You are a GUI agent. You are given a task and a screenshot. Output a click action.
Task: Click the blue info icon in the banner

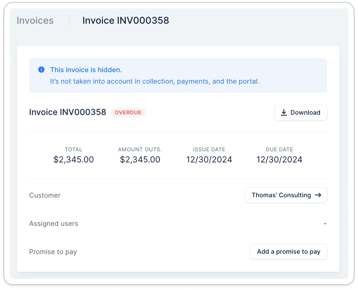[41, 69]
